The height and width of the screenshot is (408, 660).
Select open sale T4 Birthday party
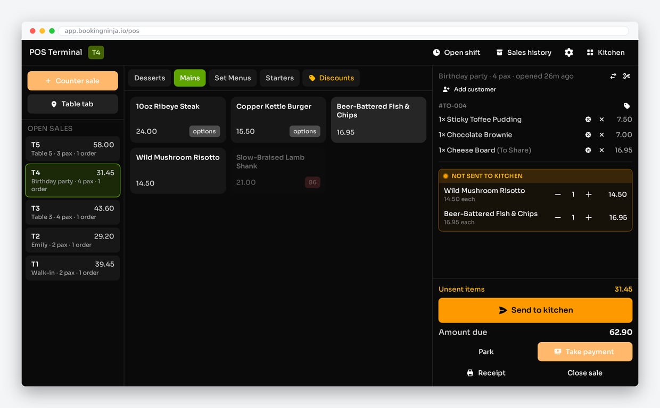tap(72, 181)
